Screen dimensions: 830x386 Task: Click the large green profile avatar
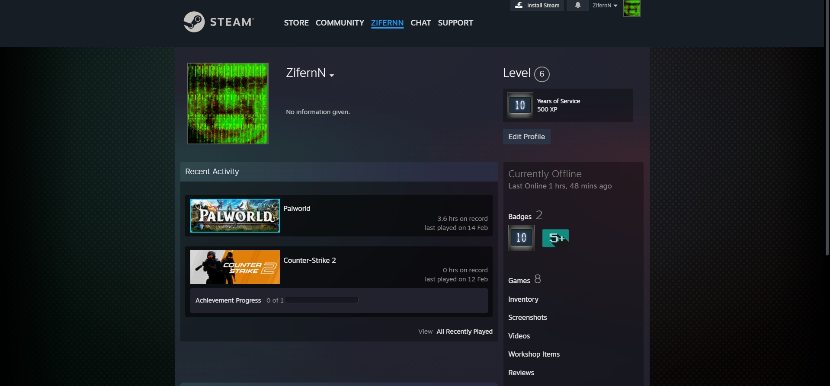pos(228,103)
